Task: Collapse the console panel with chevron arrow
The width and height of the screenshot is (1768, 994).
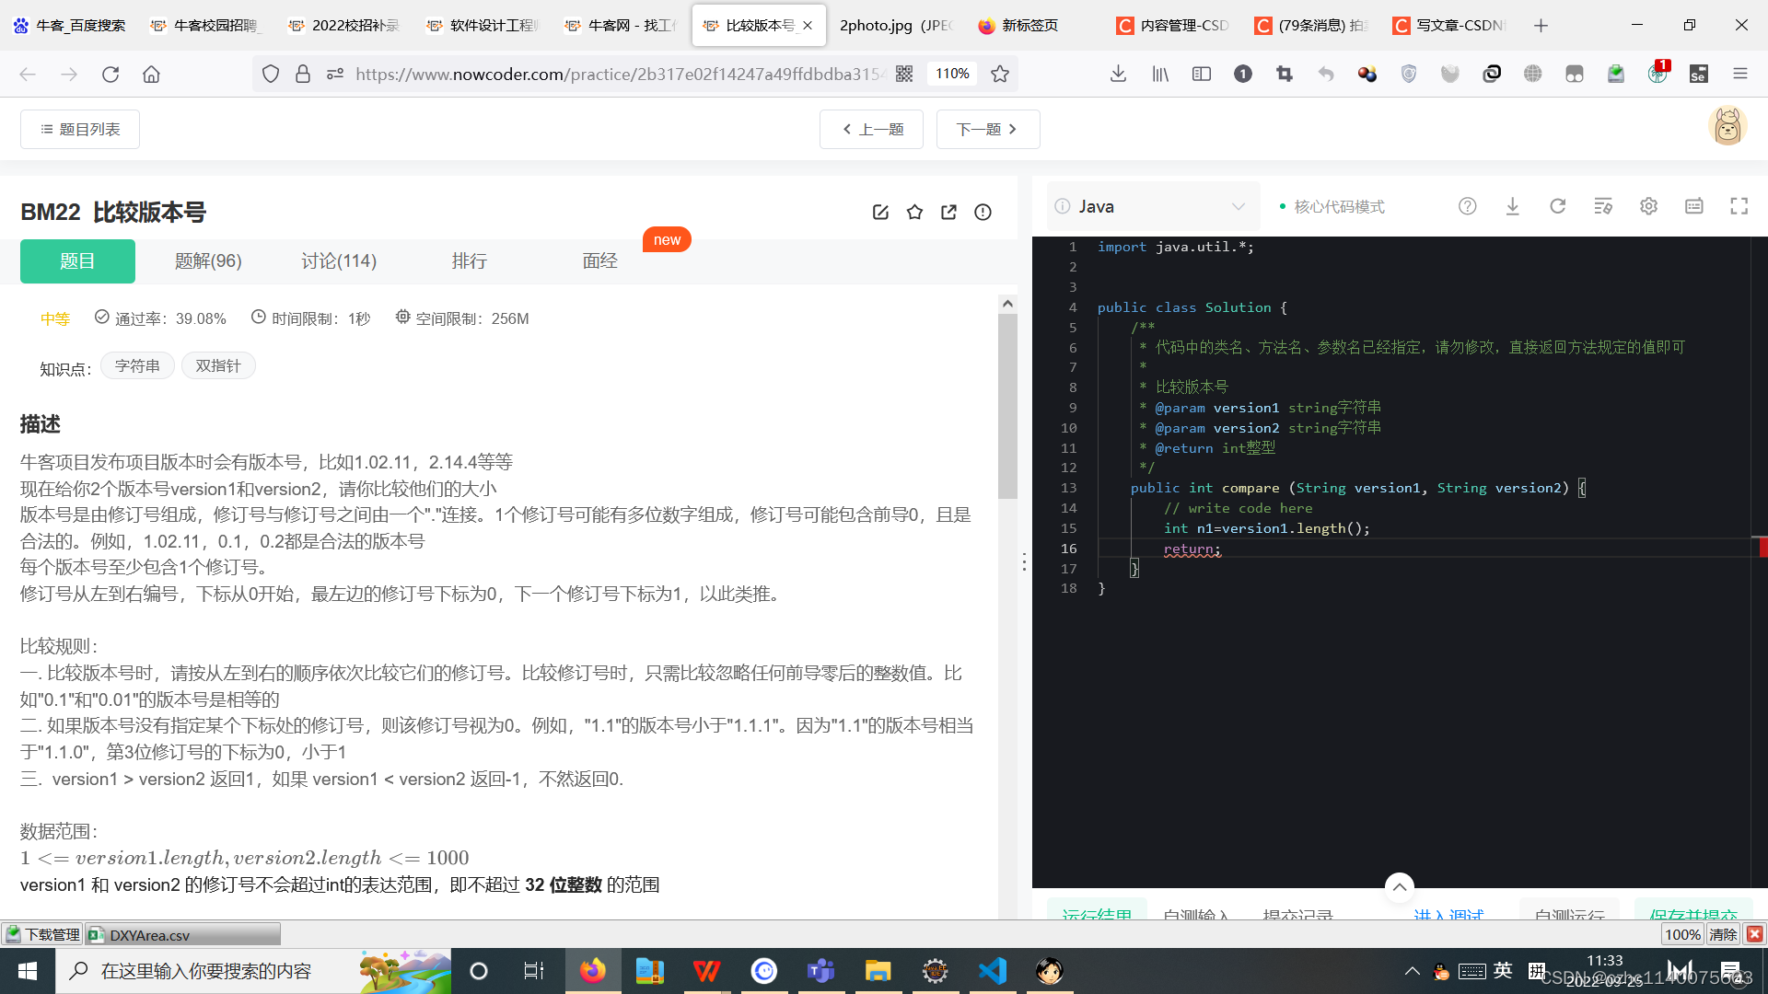Action: (1399, 887)
